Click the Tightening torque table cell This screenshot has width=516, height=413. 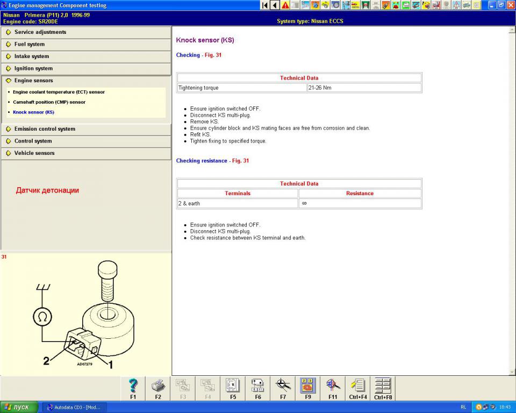242,88
